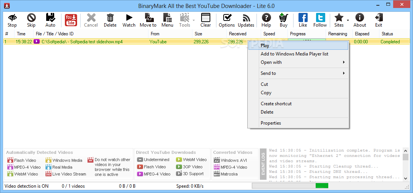Click the Flash Video legend icon under Detected Videos
413x193 pixels.
coord(10,160)
